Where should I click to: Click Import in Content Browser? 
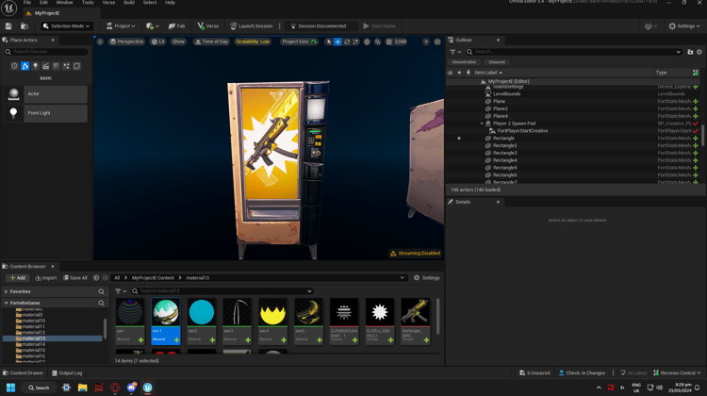46,278
